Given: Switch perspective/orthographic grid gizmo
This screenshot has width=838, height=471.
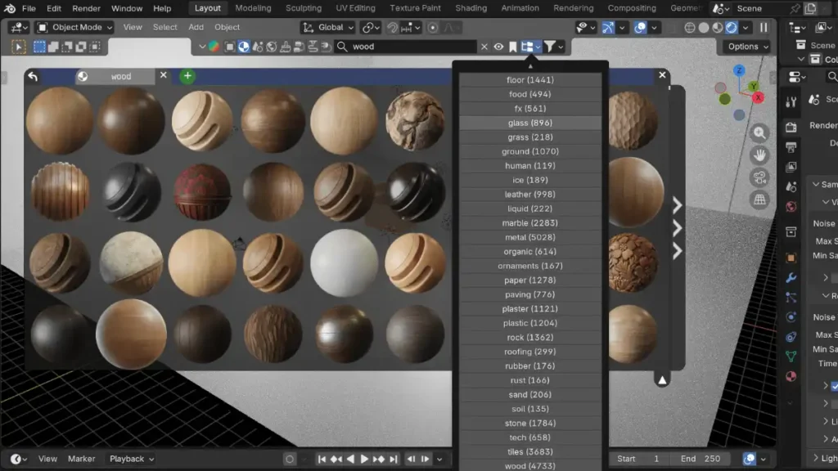Looking at the screenshot, I should pos(759,200).
